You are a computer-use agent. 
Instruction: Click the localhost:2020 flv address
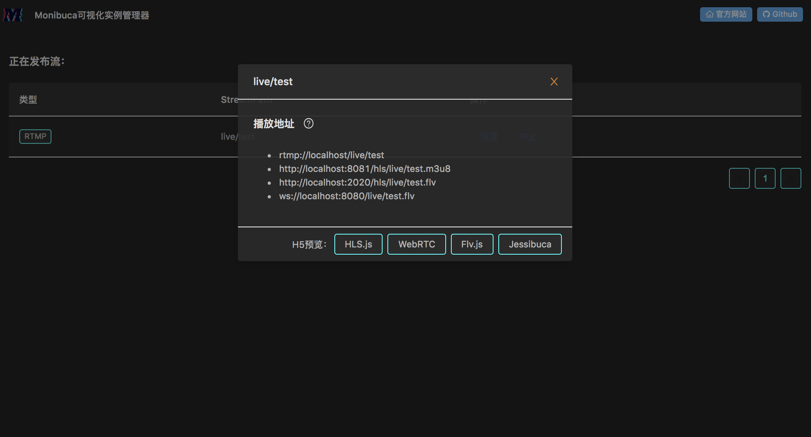point(357,182)
